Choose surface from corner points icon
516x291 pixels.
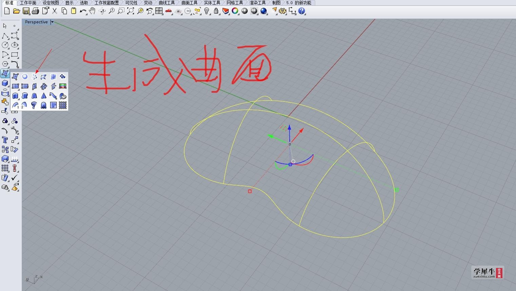pyautogui.click(x=15, y=77)
